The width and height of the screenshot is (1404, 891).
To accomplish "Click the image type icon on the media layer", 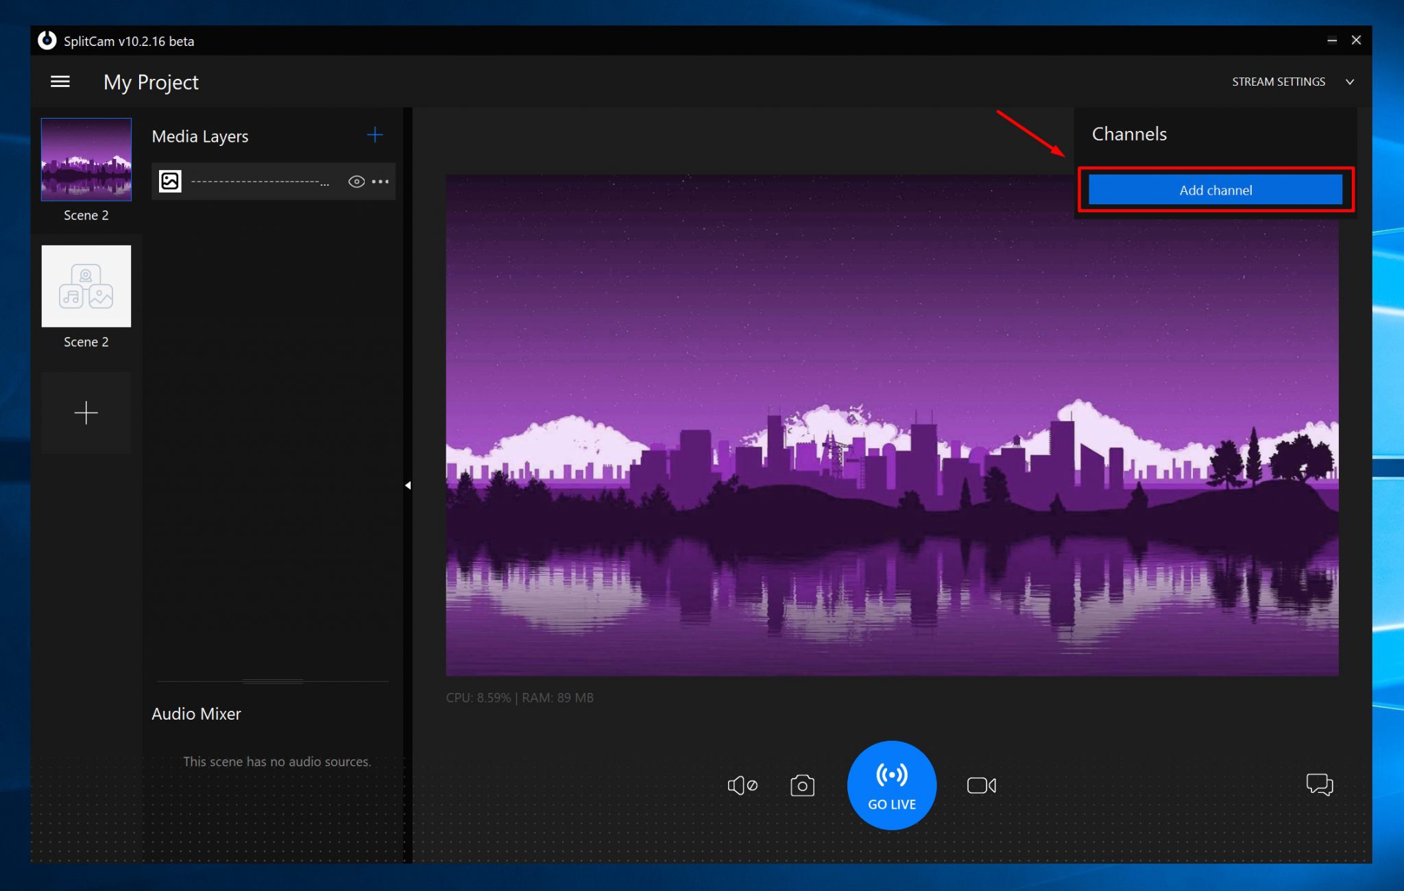I will tap(169, 181).
